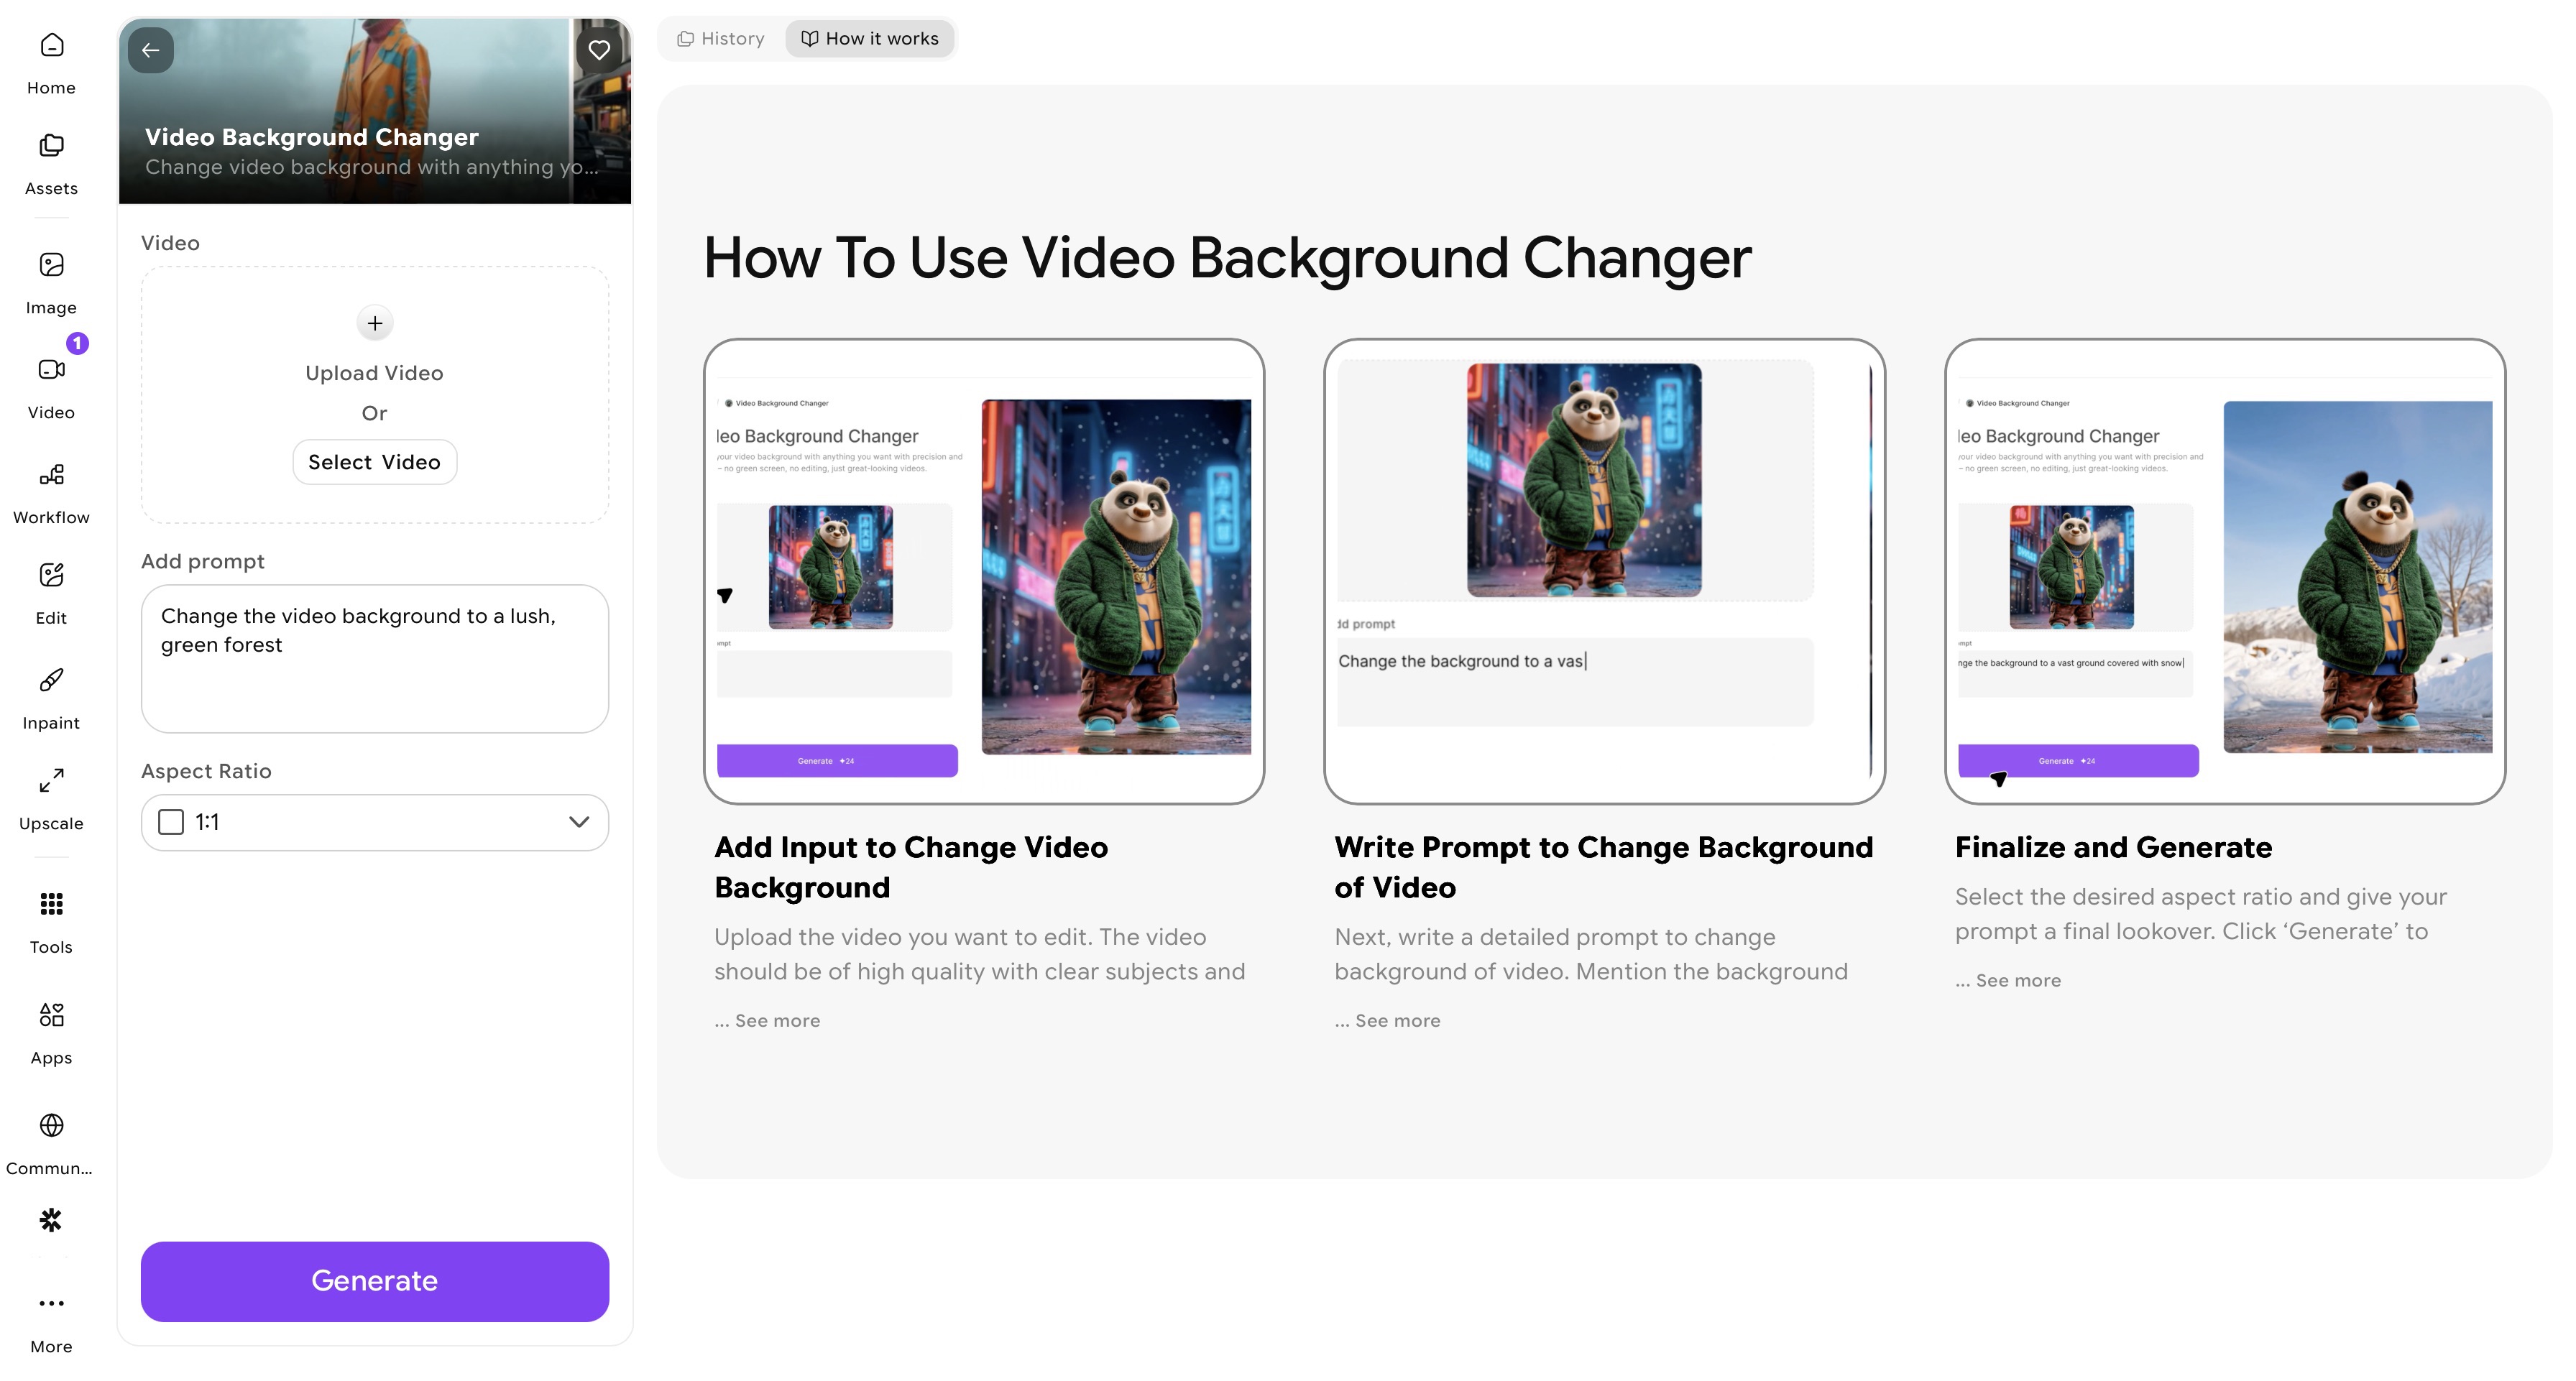Expand See more under Add Input step
The width and height of the screenshot is (2576, 1381).
tap(777, 1021)
